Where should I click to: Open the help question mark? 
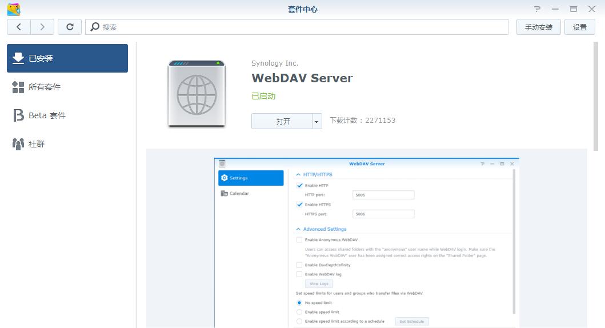537,9
